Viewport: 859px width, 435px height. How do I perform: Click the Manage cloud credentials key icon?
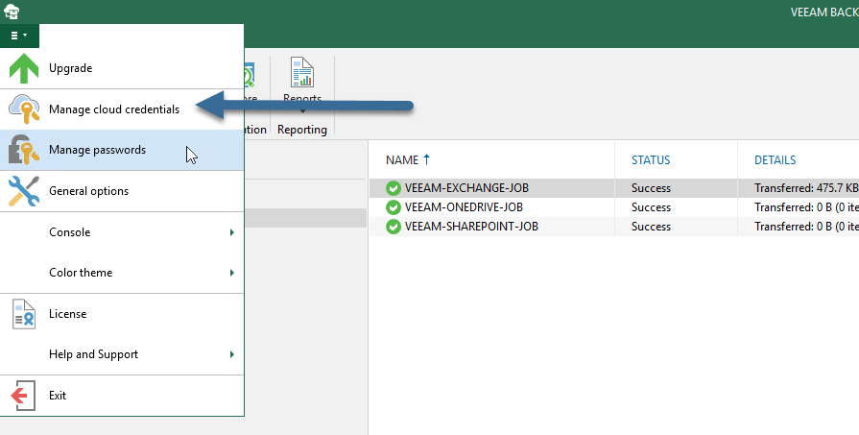tap(24, 109)
